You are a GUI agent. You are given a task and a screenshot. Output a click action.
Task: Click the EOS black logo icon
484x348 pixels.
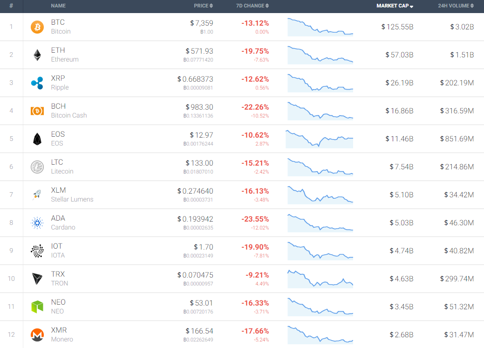coord(37,139)
